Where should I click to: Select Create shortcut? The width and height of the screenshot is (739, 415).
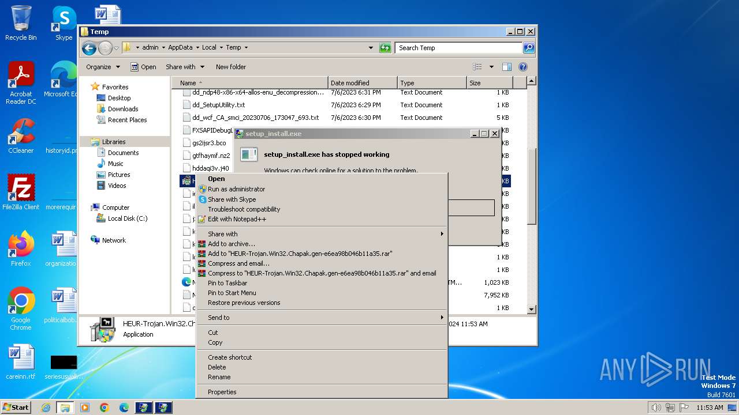click(322, 357)
